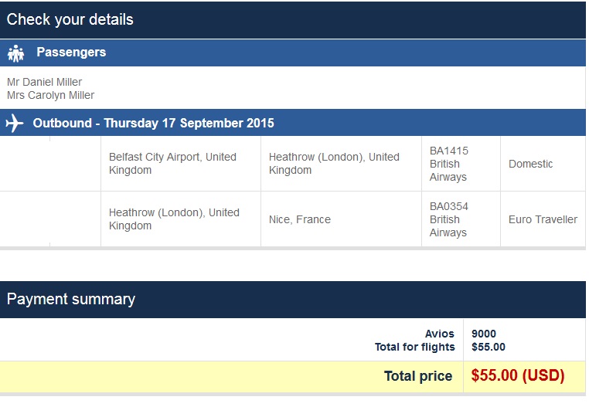This screenshot has width=589, height=407.
Task: Click the Avios 9000 value
Action: (x=484, y=334)
